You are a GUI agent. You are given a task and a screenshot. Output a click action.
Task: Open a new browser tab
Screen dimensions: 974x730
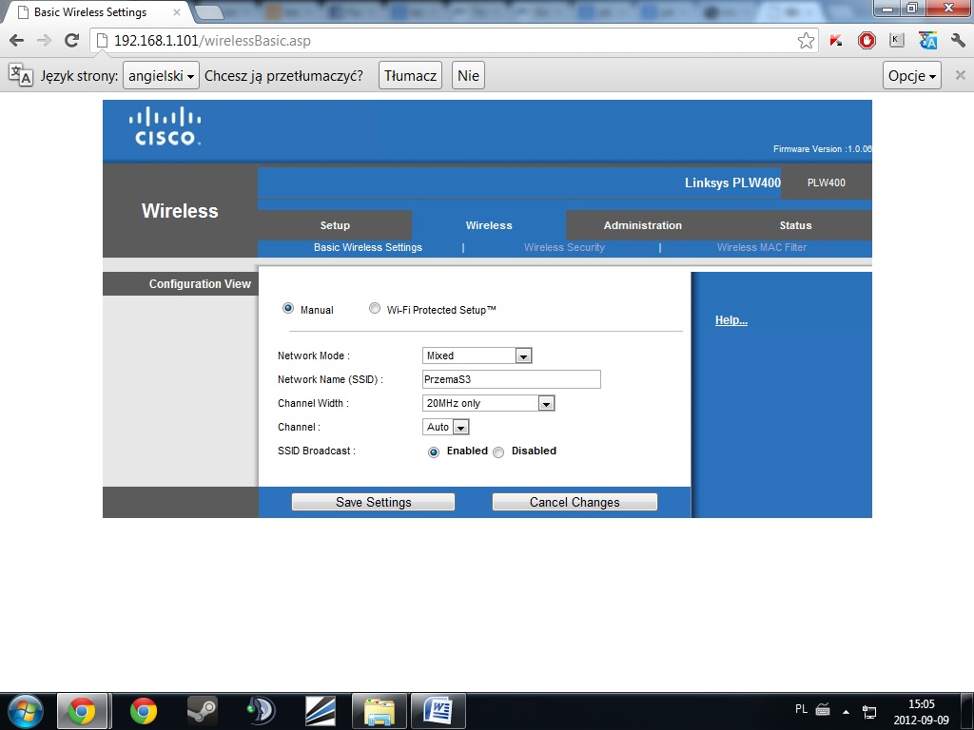(x=209, y=11)
